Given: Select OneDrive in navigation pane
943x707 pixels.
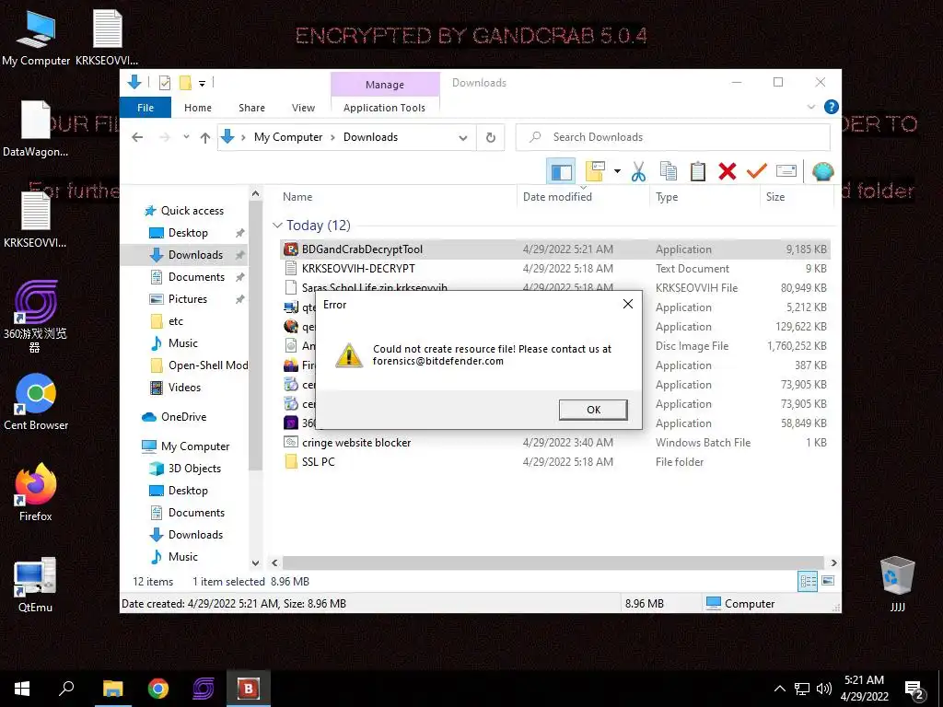Looking at the screenshot, I should tap(183, 417).
